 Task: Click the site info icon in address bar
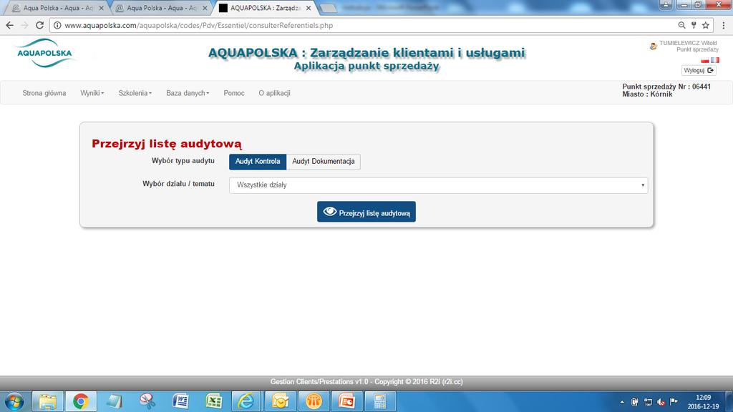click(x=57, y=25)
